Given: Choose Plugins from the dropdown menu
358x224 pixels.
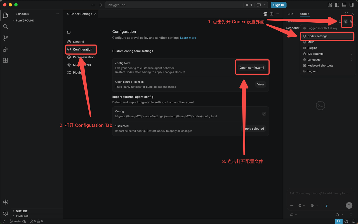Looking at the screenshot, I should tap(328, 48).
